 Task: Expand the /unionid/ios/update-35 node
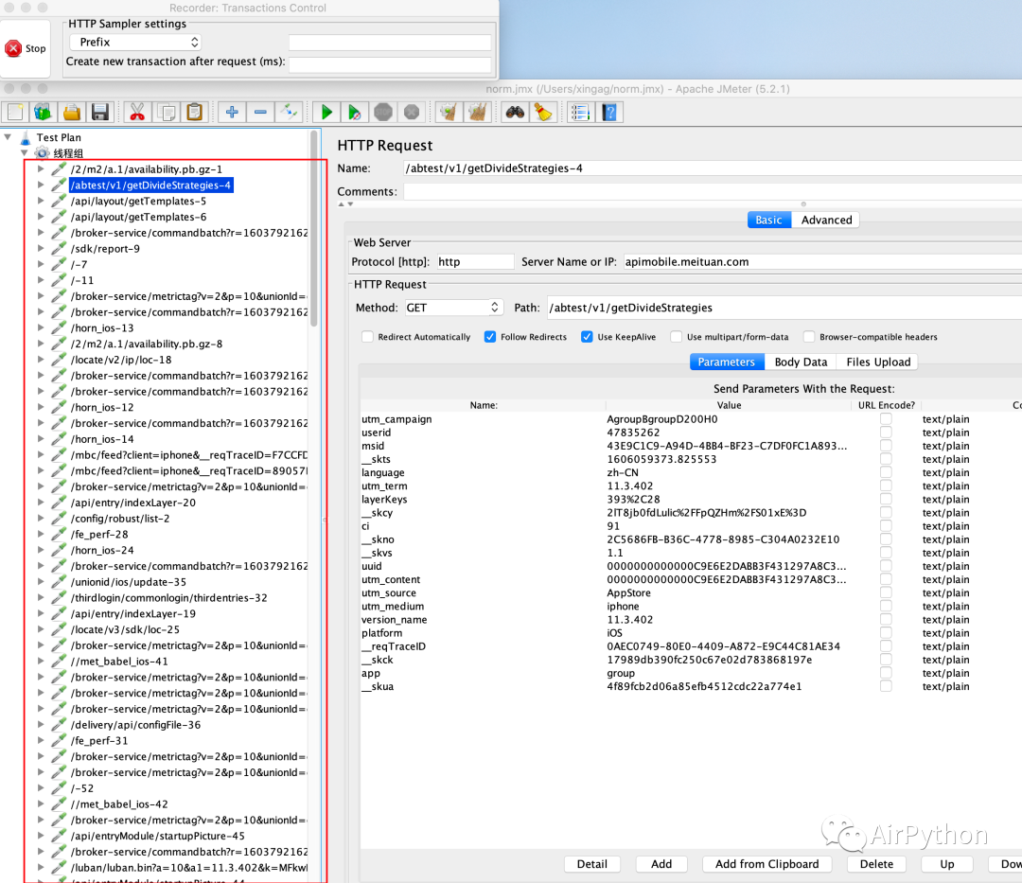pyautogui.click(x=41, y=582)
